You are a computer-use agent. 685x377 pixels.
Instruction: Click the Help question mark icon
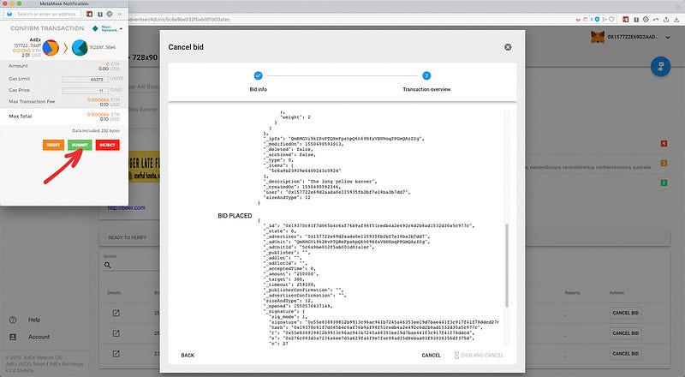tap(13, 320)
